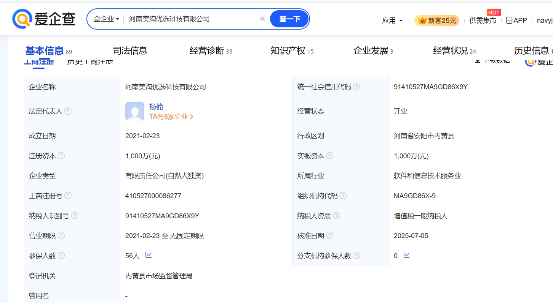
Task: Click help icon beside 法定代表人
Action: [x=68, y=111]
